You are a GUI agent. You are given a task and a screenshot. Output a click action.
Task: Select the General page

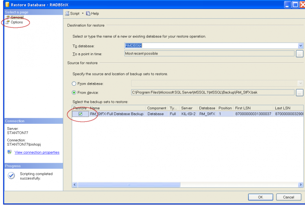point(17,17)
